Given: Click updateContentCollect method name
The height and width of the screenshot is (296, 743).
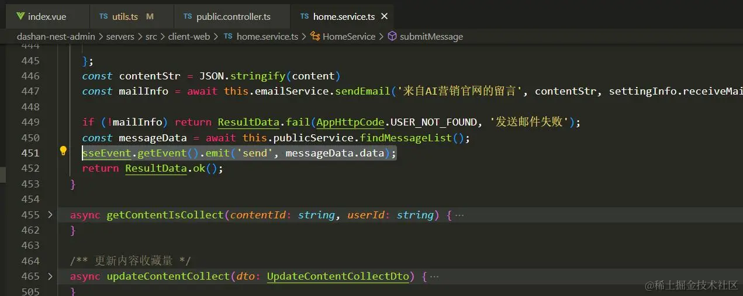Looking at the screenshot, I should pos(168,276).
